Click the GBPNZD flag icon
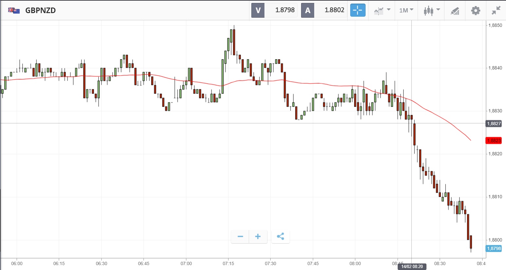This screenshot has width=506, height=270. pyautogui.click(x=14, y=10)
